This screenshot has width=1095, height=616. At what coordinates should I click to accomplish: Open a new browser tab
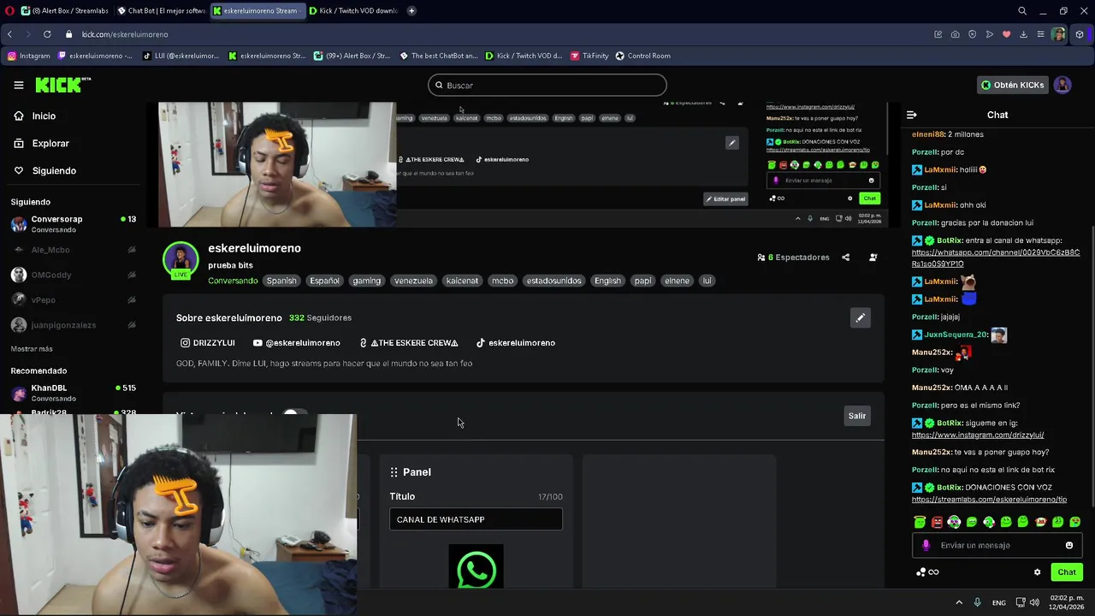pos(411,10)
